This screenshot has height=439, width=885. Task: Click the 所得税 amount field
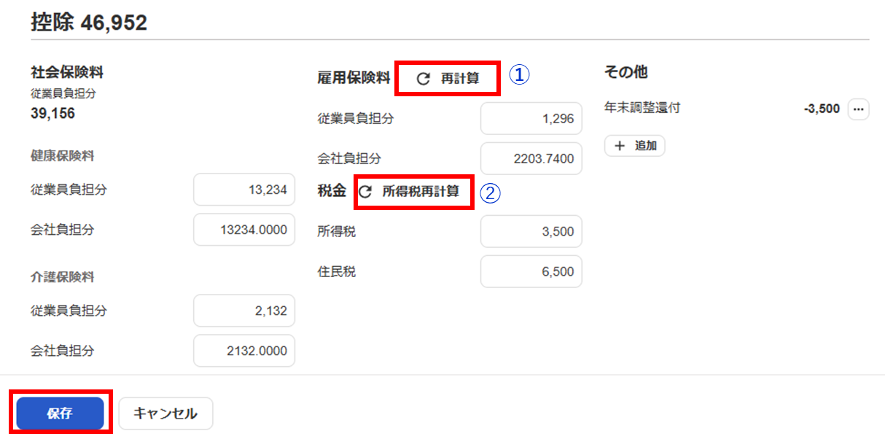pos(531,232)
